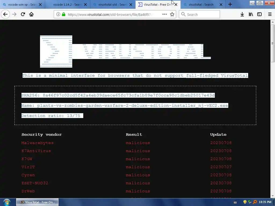Viewport: 275px width, 206px height.
Task: Click the on-screen keyboard tray icon
Action: pos(235,202)
